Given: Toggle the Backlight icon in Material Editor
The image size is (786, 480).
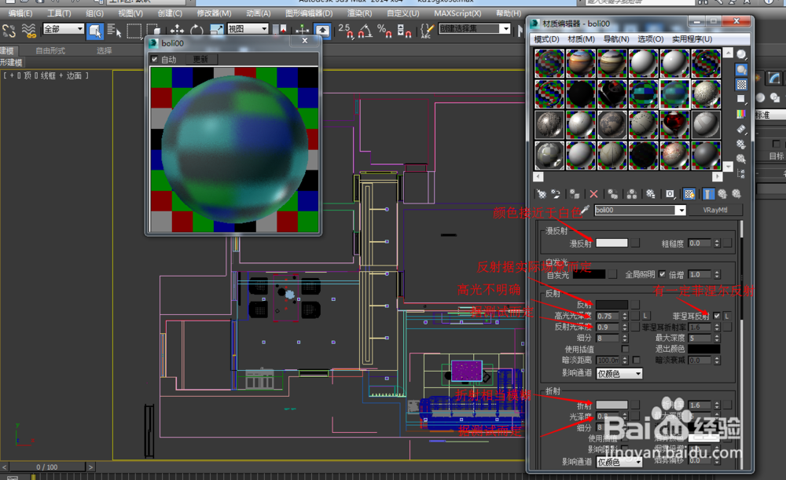Looking at the screenshot, I should [741, 70].
